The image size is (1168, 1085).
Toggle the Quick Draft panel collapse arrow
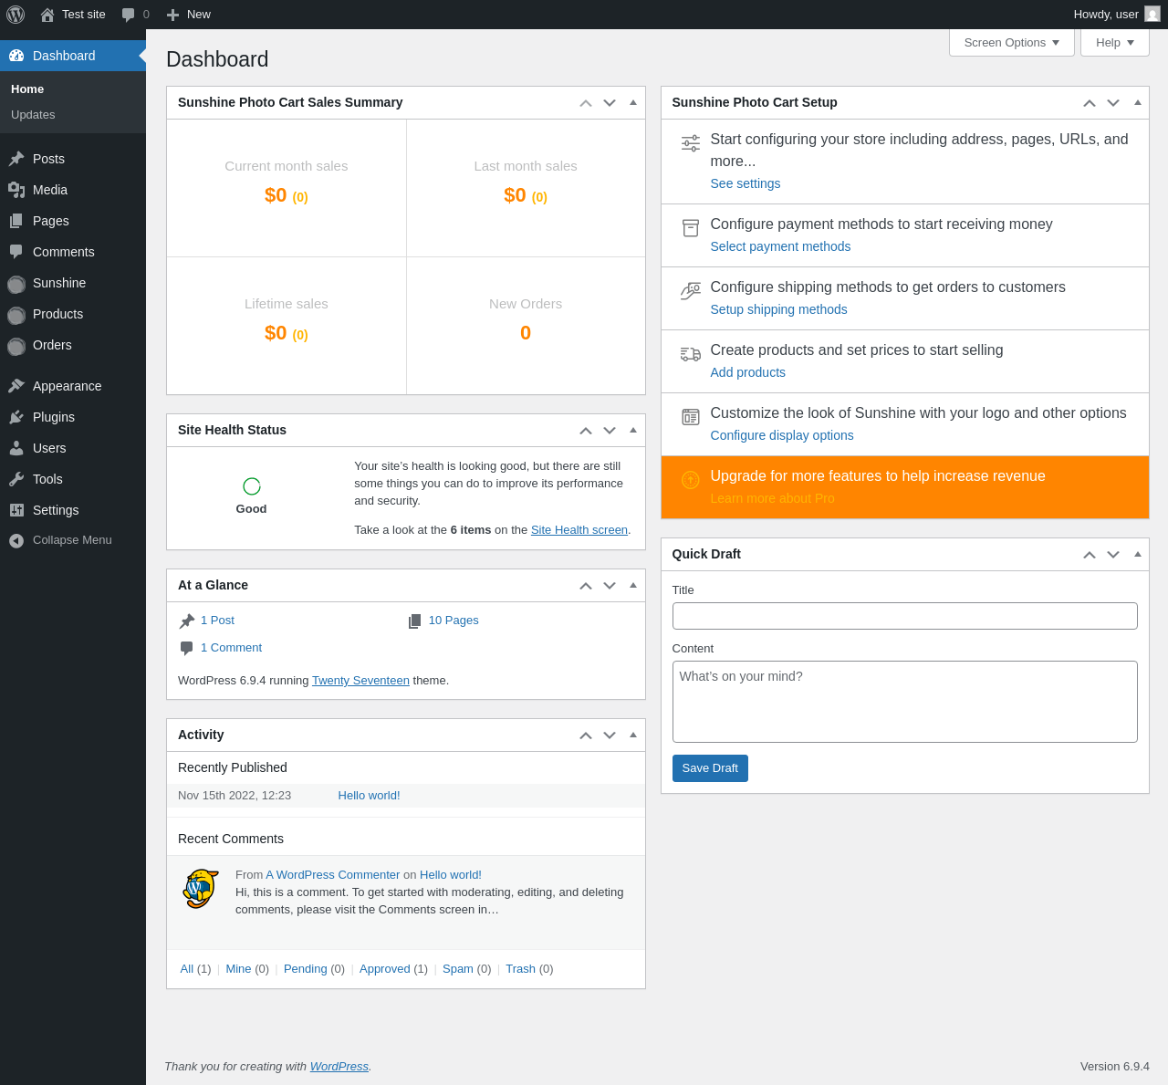(1138, 554)
